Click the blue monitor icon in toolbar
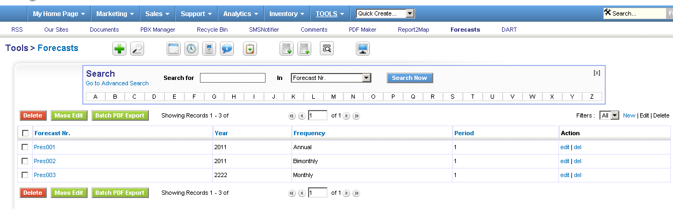The height and width of the screenshot is (220, 673). point(363,49)
